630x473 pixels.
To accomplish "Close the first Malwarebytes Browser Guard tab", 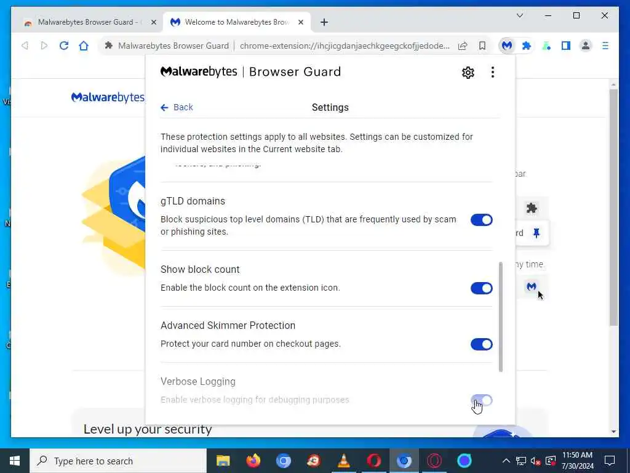I will click(153, 22).
